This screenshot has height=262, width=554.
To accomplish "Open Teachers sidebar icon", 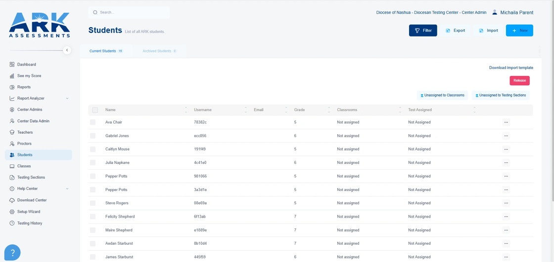I will tap(12, 132).
